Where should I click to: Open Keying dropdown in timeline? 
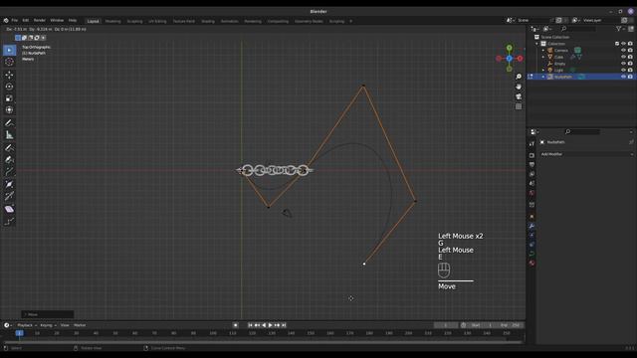tap(48, 325)
